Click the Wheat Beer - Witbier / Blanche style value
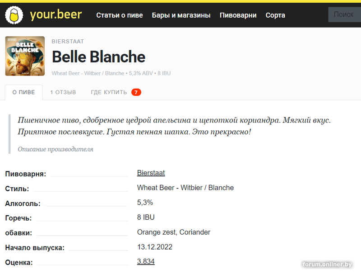This screenshot has width=361, height=274. pyautogui.click(x=185, y=188)
